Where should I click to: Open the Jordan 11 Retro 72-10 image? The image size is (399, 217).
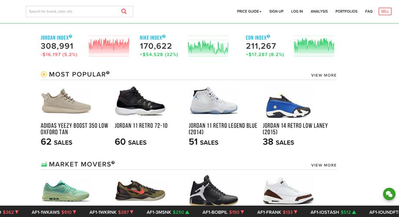click(x=140, y=101)
